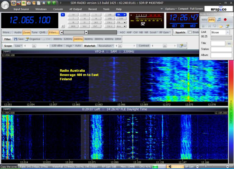Open the recording Limit dropdown
Screen dimensions: 234x169
(x=228, y=32)
